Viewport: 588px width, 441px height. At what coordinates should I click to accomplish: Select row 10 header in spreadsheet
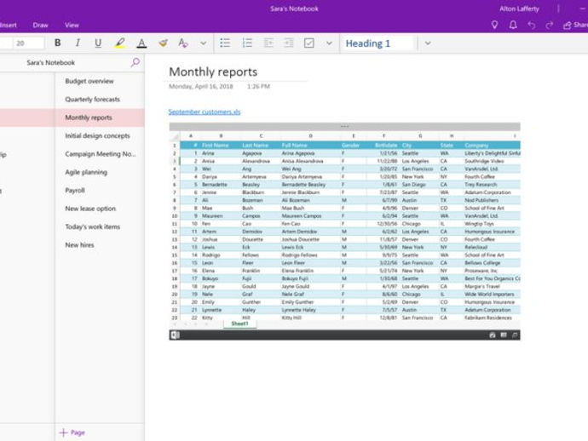(175, 216)
